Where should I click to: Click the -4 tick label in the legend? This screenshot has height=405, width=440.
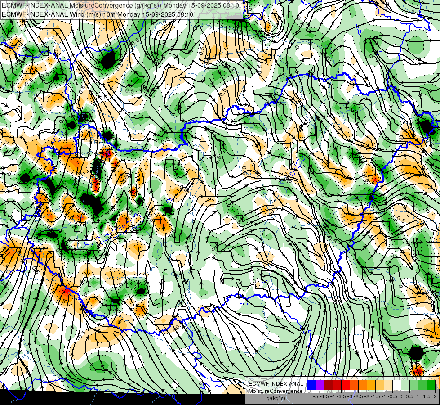tap(333, 396)
